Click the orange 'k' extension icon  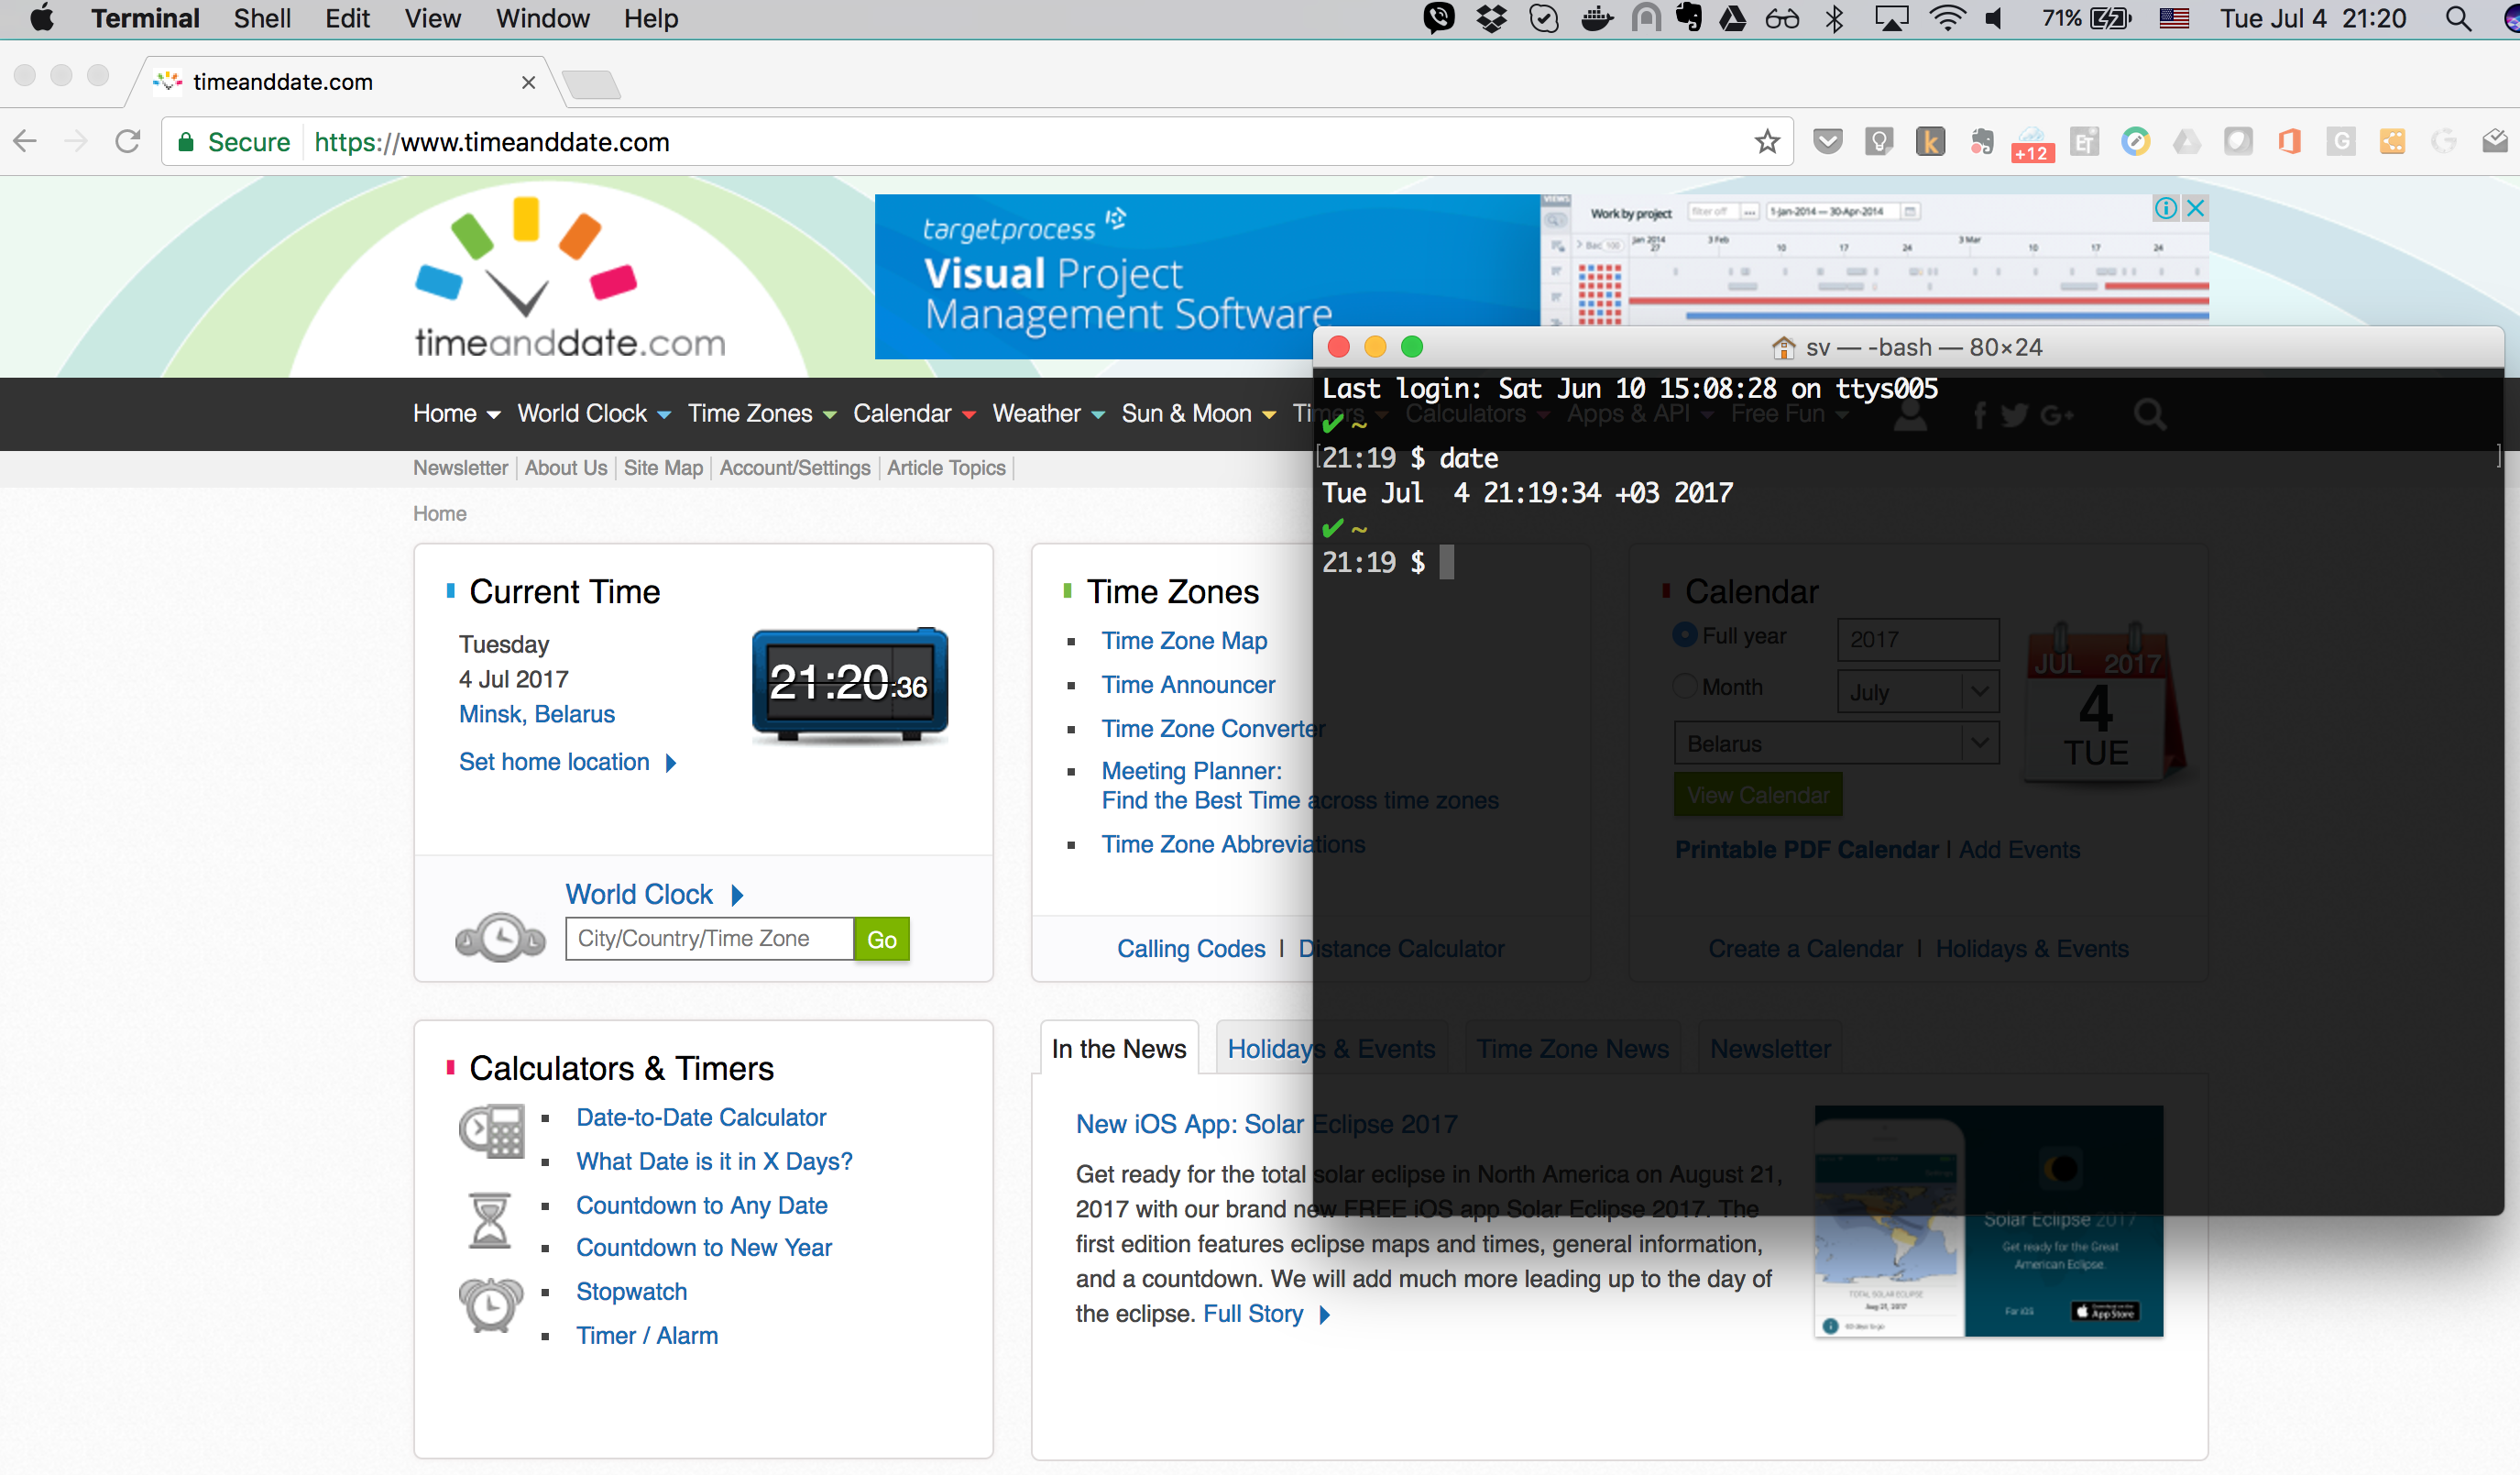click(x=1930, y=142)
